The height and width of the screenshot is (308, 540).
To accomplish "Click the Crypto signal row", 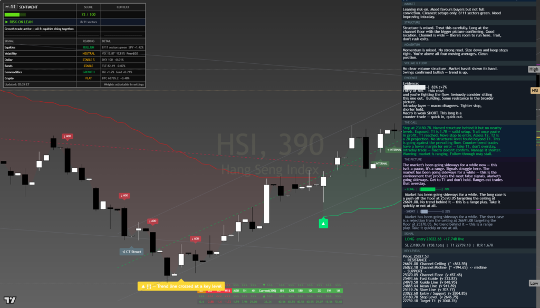I will 74,78.
